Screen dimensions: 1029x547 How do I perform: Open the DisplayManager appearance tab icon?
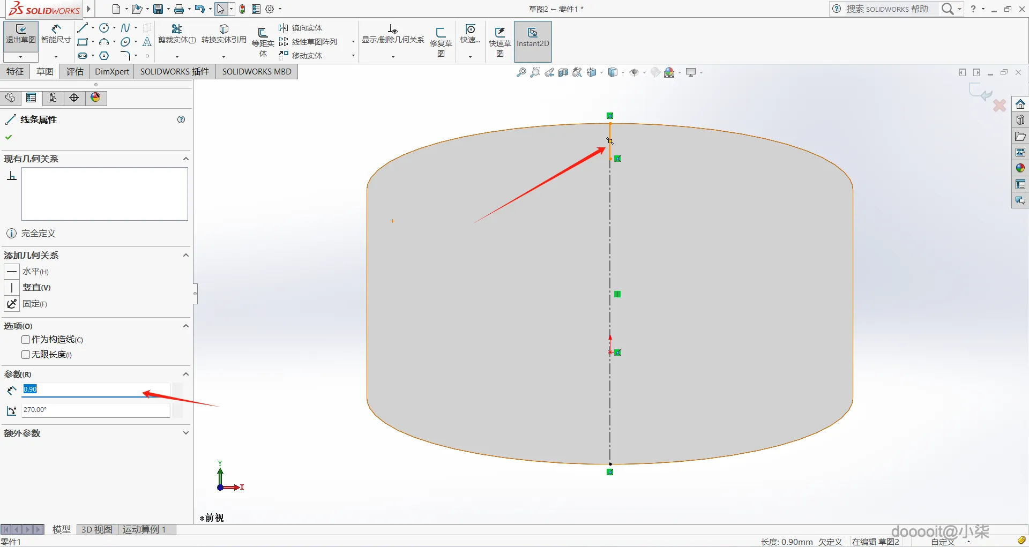click(x=95, y=98)
